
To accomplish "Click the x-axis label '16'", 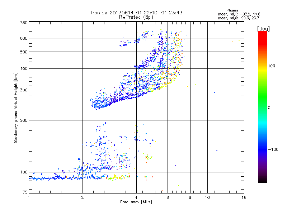I will tap(244, 197).
